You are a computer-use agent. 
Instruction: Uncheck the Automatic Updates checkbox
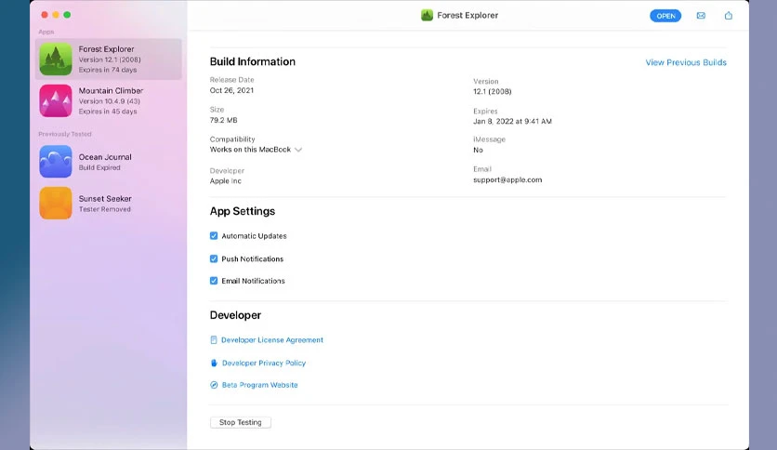click(214, 236)
